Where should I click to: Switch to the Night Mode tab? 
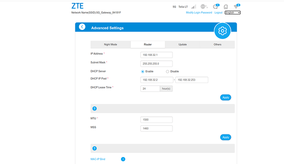pos(110,44)
